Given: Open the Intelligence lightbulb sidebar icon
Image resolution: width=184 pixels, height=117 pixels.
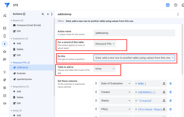Looking at the screenshot, I should pyautogui.click(x=5, y=72).
